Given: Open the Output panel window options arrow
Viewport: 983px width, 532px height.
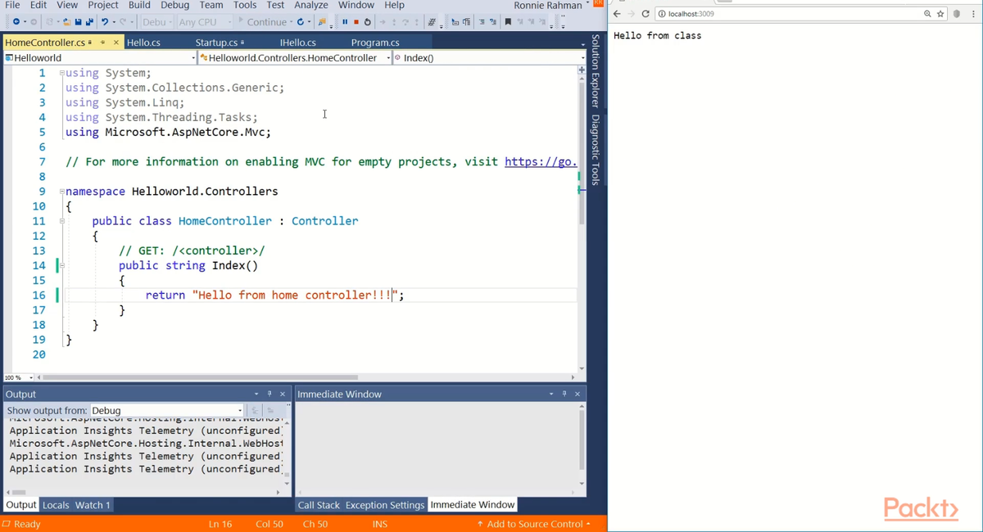Looking at the screenshot, I should (256, 394).
